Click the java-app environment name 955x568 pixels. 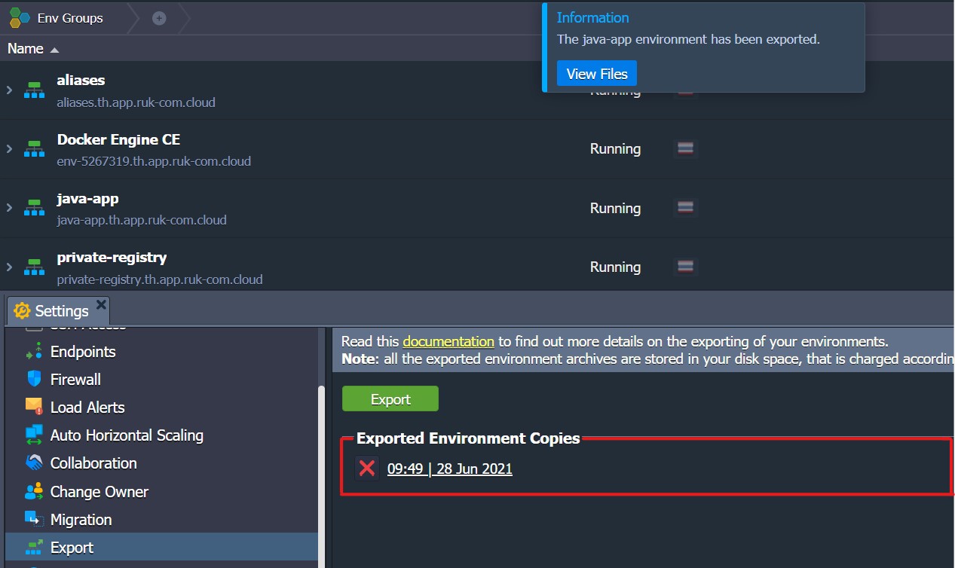pyautogui.click(x=87, y=198)
